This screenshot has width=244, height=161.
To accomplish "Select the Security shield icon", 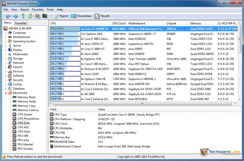I will coord(10,80).
